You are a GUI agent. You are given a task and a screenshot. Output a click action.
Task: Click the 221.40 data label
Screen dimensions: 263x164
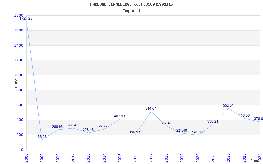tap(182, 130)
